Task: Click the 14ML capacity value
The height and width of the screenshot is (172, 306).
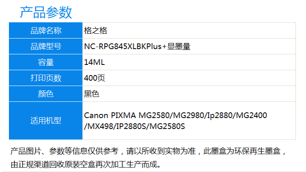Action: [x=94, y=62]
